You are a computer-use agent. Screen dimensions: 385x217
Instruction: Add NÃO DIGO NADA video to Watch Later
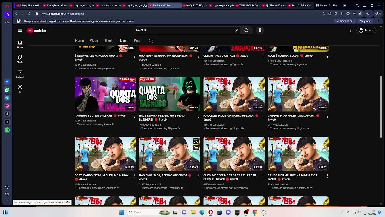(x=196, y=141)
